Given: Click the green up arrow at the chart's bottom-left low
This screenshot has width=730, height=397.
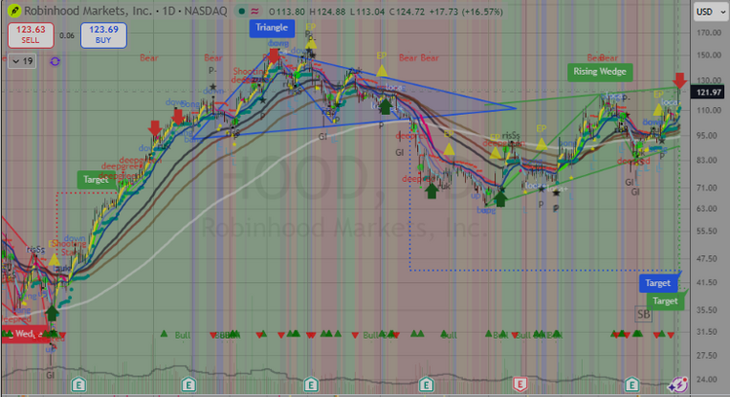Looking at the screenshot, I should [52, 313].
